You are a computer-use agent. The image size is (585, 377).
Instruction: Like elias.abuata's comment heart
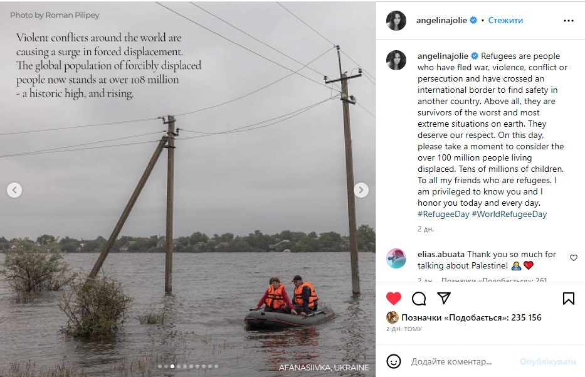pyautogui.click(x=573, y=258)
